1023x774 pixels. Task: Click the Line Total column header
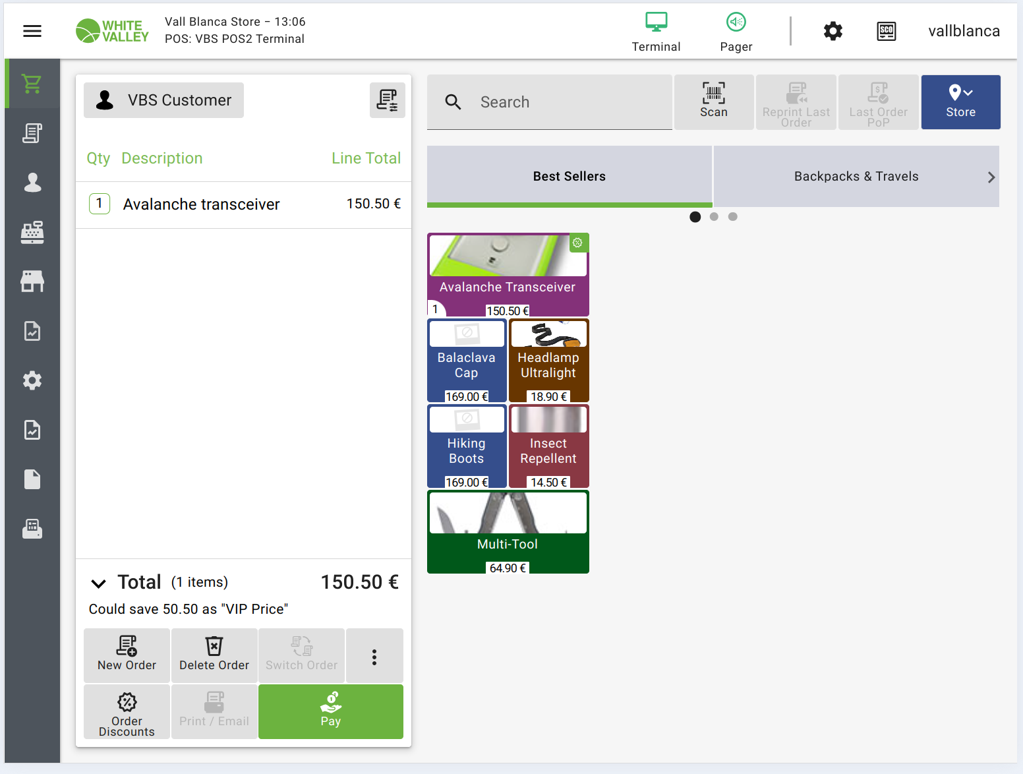(x=366, y=158)
